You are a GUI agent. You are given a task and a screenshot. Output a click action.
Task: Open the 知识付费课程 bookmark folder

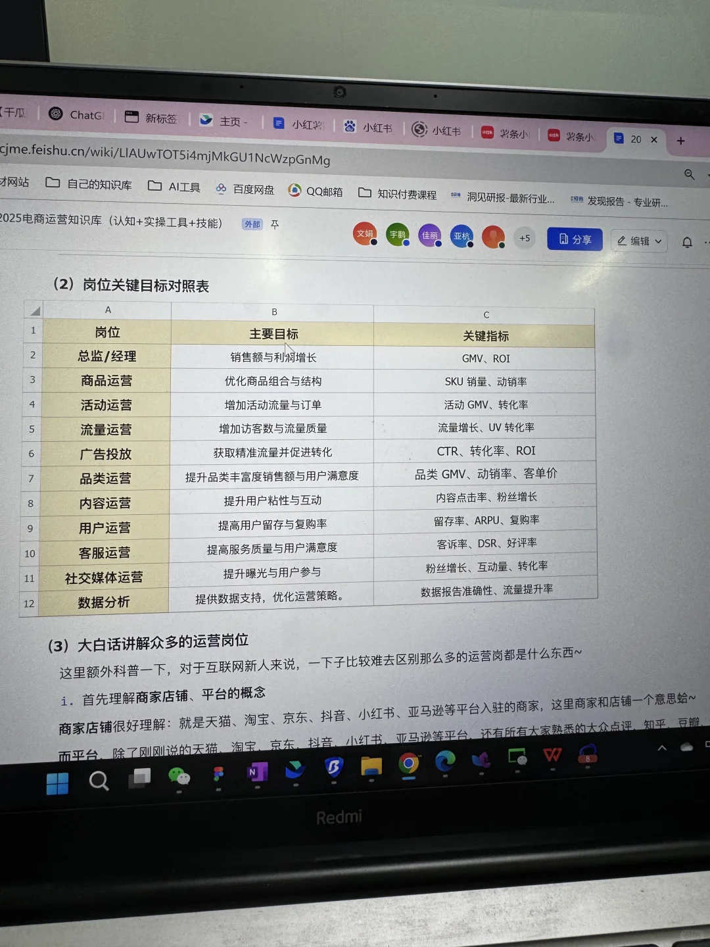397,194
